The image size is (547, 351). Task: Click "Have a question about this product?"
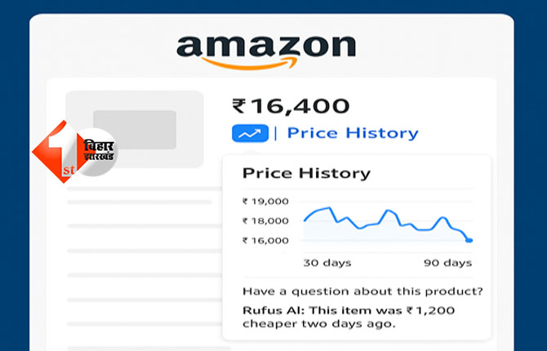coord(362,291)
